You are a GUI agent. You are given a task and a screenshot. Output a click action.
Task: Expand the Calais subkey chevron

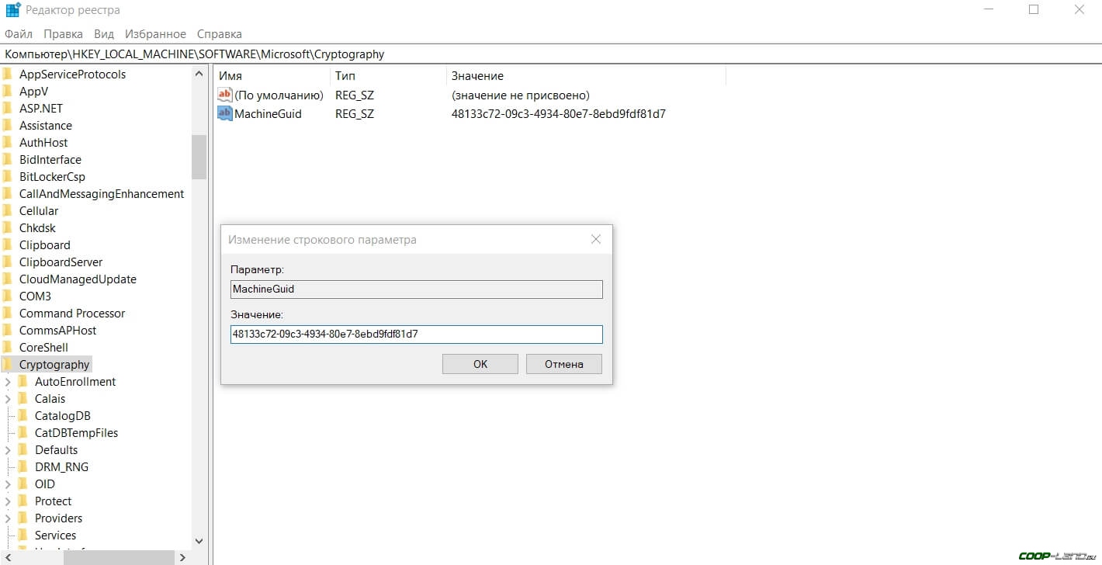(8, 399)
